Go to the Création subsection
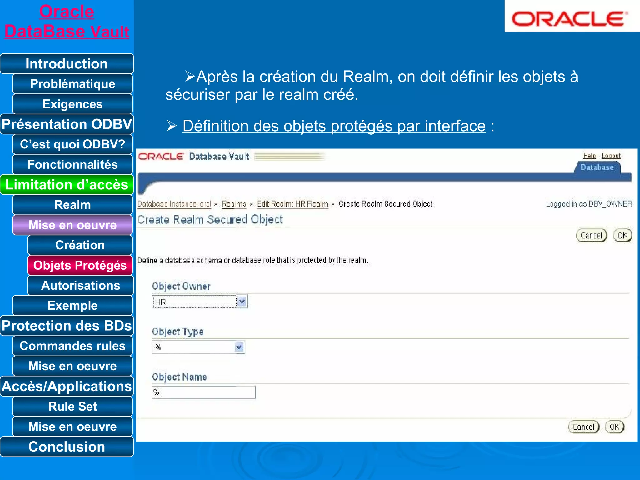Image resolution: width=640 pixels, height=480 pixels. click(x=80, y=245)
